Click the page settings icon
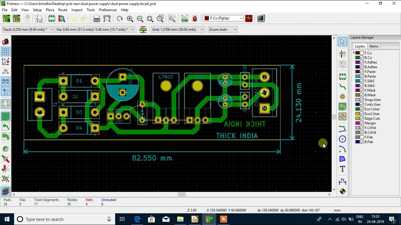The height and width of the screenshot is (225, 401). coord(39,18)
